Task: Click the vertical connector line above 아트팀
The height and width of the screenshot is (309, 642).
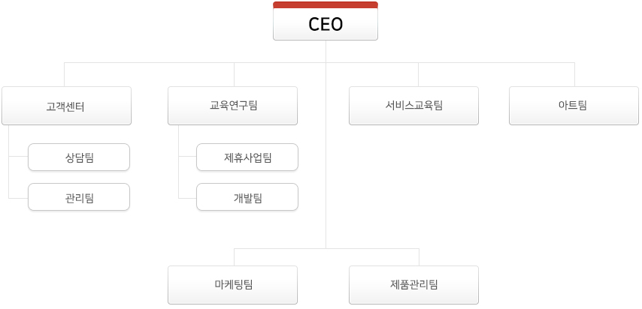Action: (x=574, y=74)
